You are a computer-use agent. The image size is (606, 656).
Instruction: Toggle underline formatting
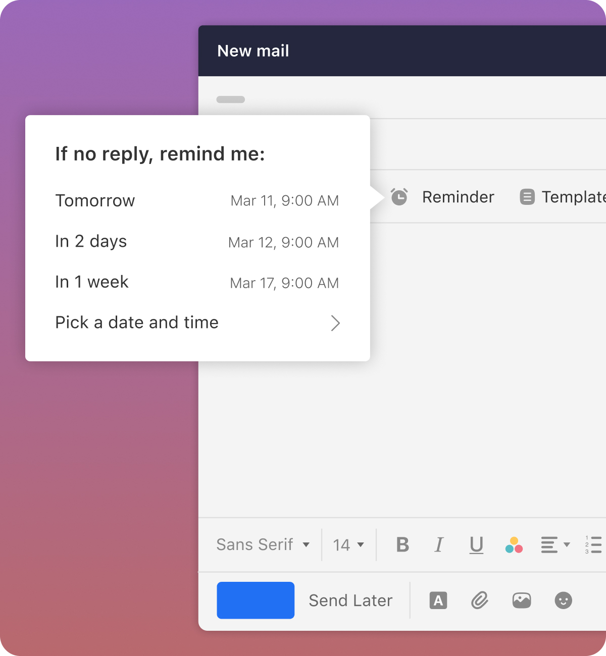(476, 545)
